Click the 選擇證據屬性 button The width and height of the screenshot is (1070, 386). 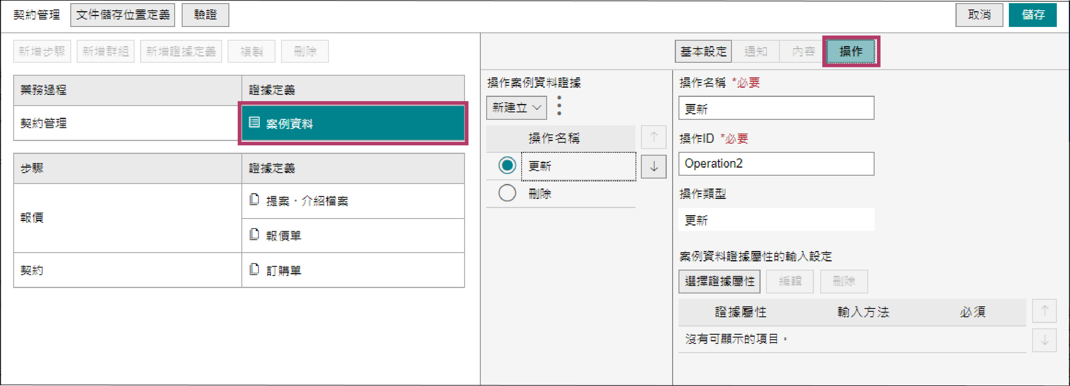pos(719,281)
